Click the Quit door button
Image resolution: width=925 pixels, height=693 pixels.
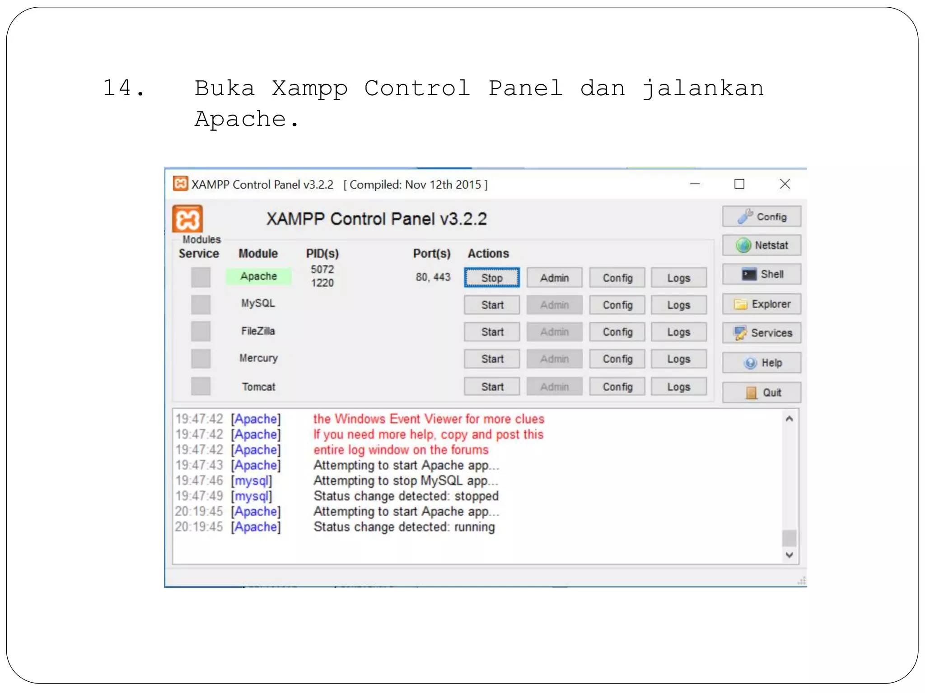761,393
